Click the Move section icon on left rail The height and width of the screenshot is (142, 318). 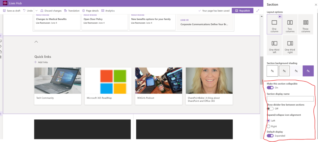1,47
